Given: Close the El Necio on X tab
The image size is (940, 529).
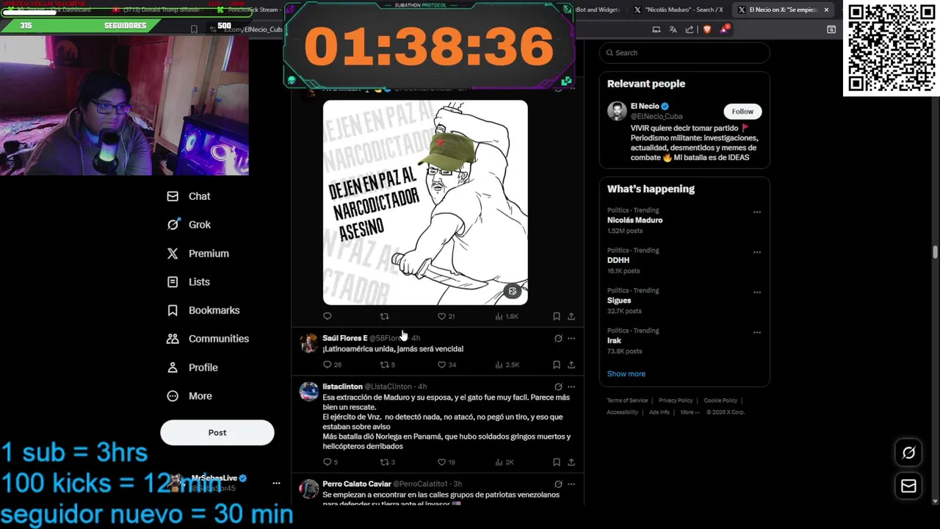Looking at the screenshot, I should pos(826,10).
